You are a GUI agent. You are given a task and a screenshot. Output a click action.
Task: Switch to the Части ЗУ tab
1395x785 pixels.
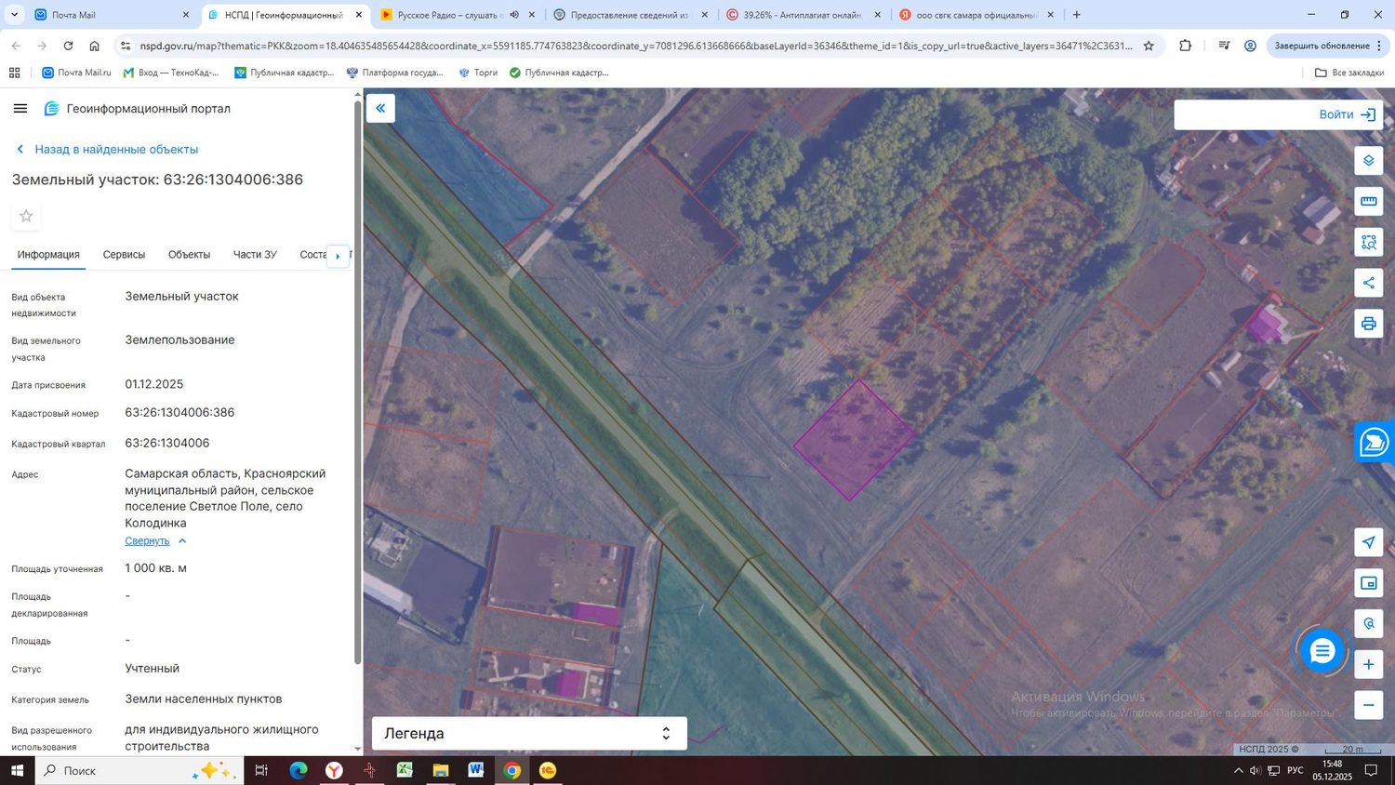pos(255,255)
